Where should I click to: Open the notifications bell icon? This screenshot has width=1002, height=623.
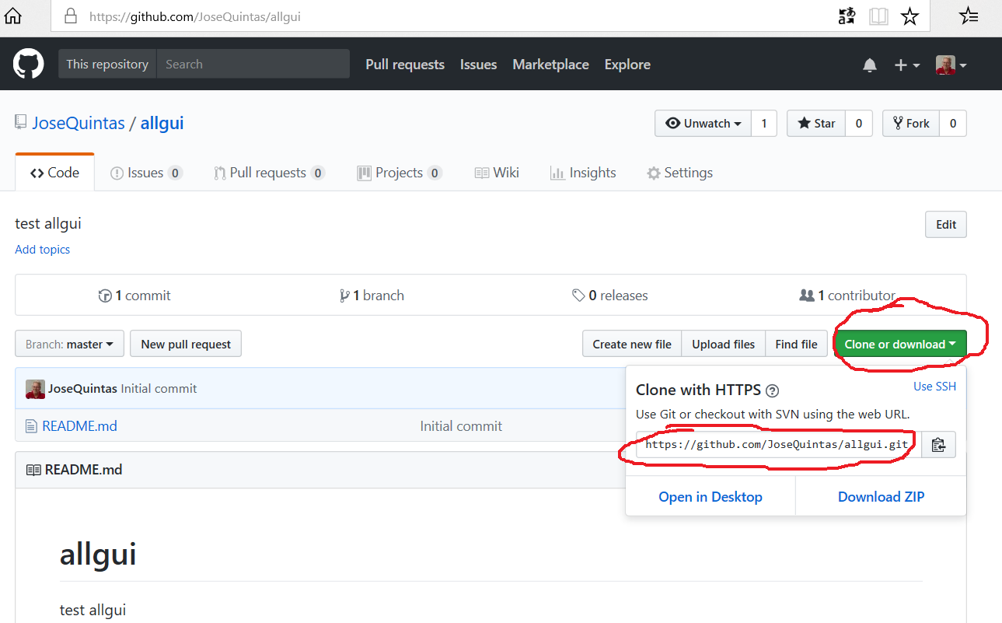pos(870,65)
